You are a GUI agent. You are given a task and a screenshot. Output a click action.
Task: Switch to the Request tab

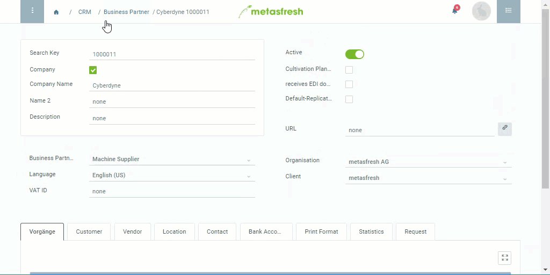tap(415, 231)
